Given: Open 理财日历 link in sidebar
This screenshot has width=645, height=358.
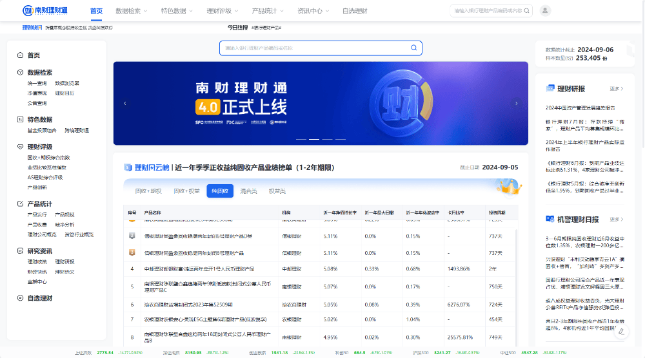Looking at the screenshot, I should [x=64, y=93].
